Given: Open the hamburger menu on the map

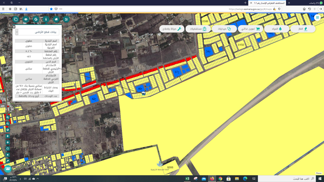Looking at the screenshot, I should pos(317,17).
